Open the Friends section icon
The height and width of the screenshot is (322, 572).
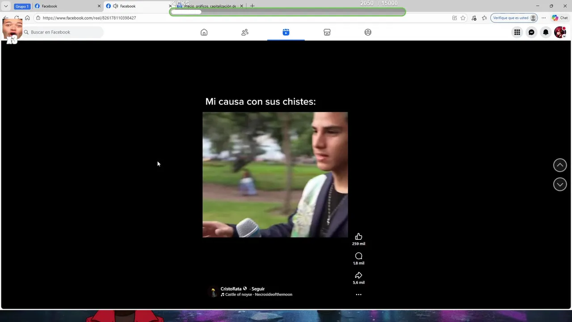tap(245, 32)
